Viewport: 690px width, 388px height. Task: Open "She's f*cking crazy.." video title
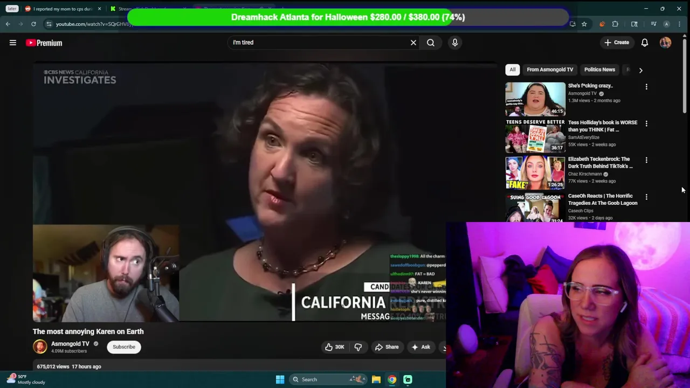pyautogui.click(x=590, y=86)
